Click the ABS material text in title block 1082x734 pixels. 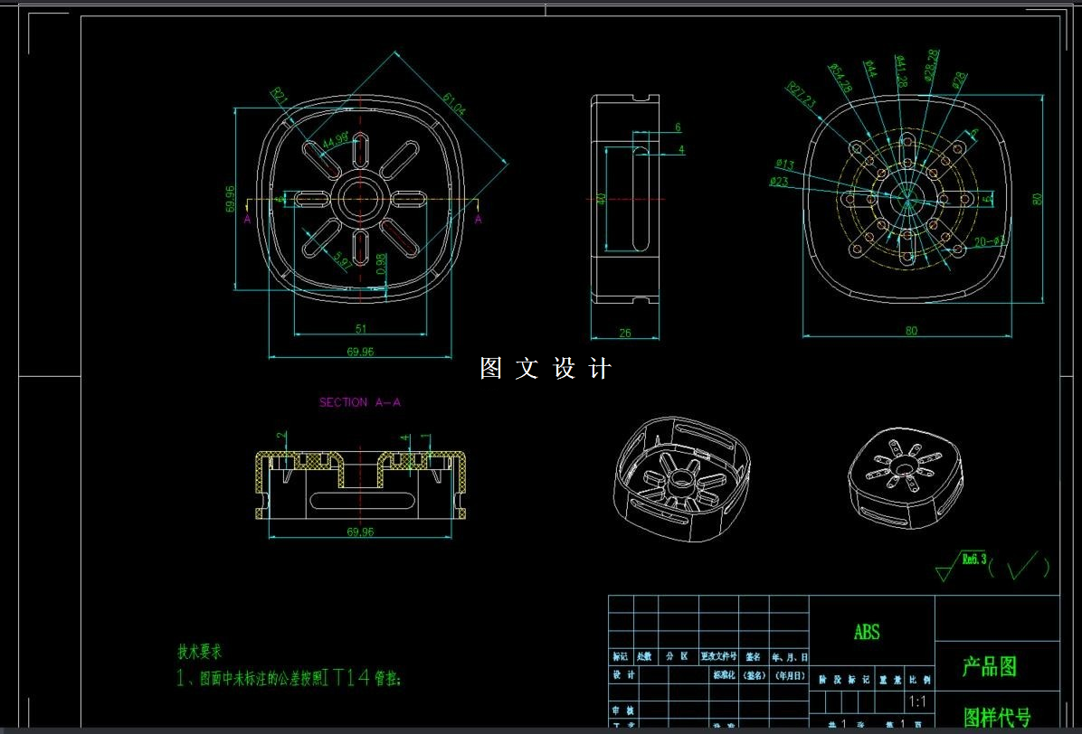[867, 632]
